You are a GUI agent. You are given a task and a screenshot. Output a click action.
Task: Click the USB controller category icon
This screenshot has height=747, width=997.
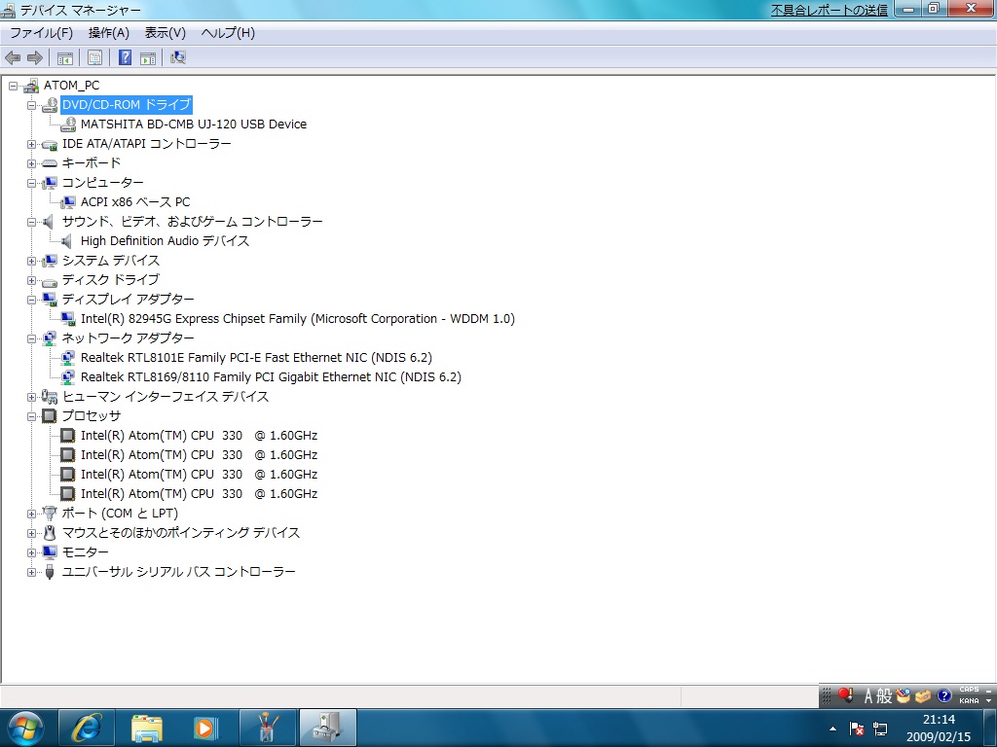point(50,572)
